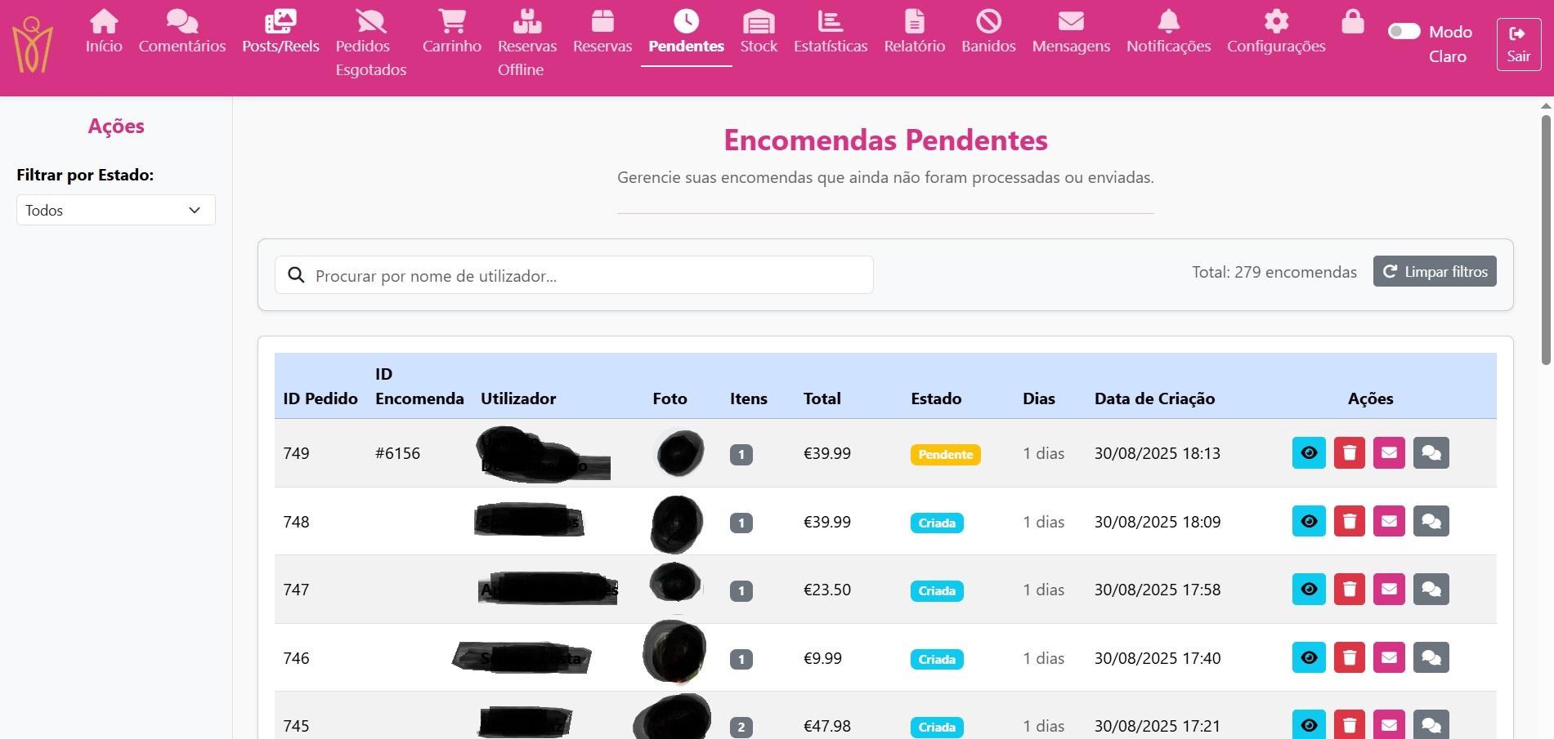Image resolution: width=1554 pixels, height=739 pixels.
Task: Toggle the Modo Claro switch
Action: [1404, 32]
